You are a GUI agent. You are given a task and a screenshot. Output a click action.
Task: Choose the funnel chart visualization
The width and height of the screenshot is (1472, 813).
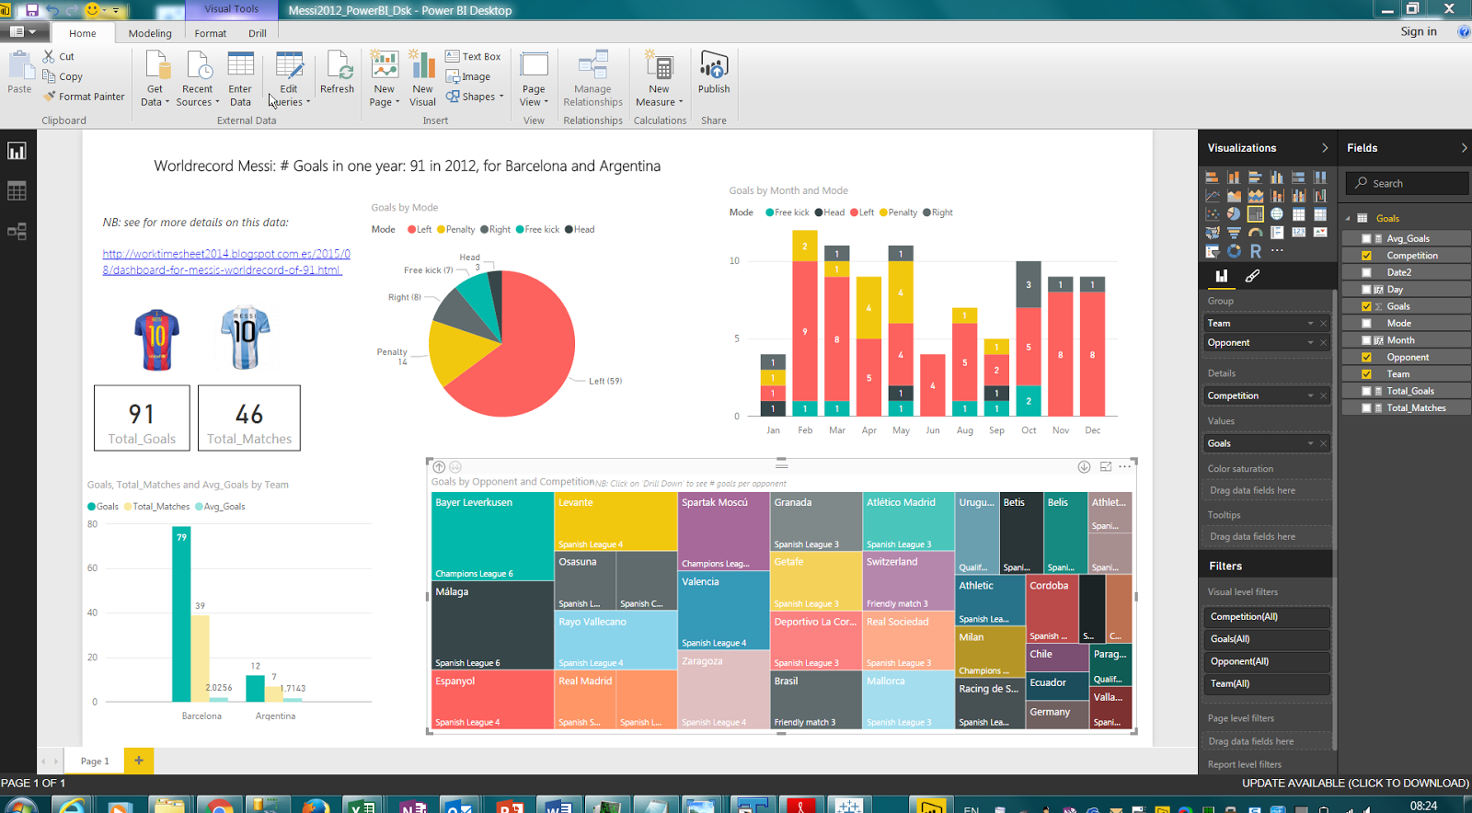click(x=1234, y=233)
